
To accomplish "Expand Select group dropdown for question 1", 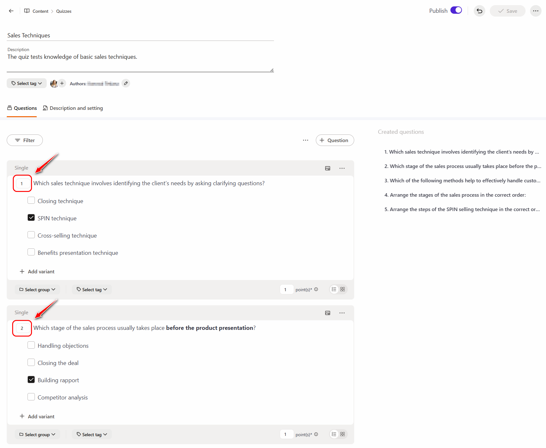I will pyautogui.click(x=37, y=290).
